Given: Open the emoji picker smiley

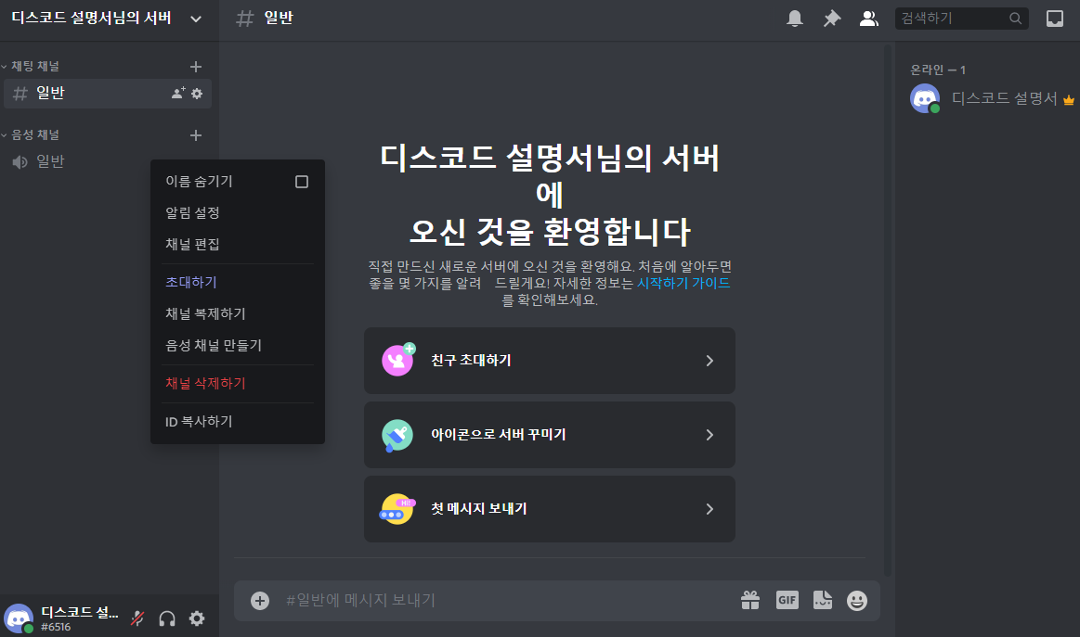Looking at the screenshot, I should click(857, 601).
